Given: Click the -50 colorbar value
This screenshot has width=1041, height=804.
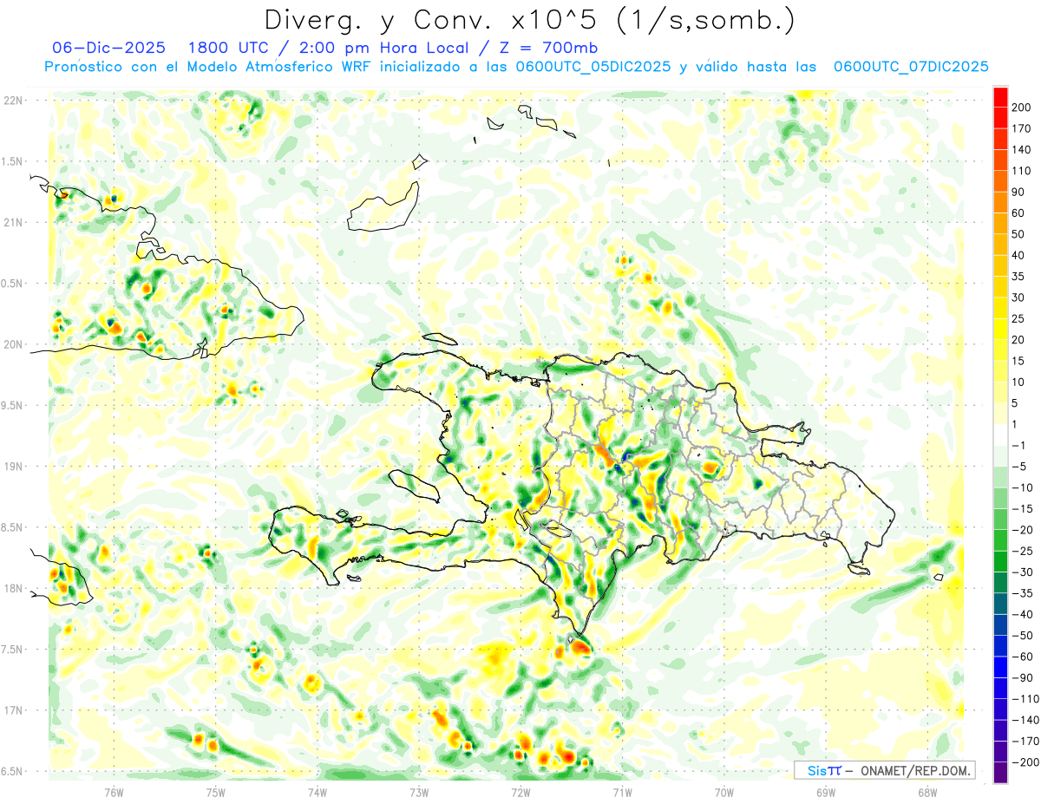Looking at the screenshot, I should pos(1023,636).
